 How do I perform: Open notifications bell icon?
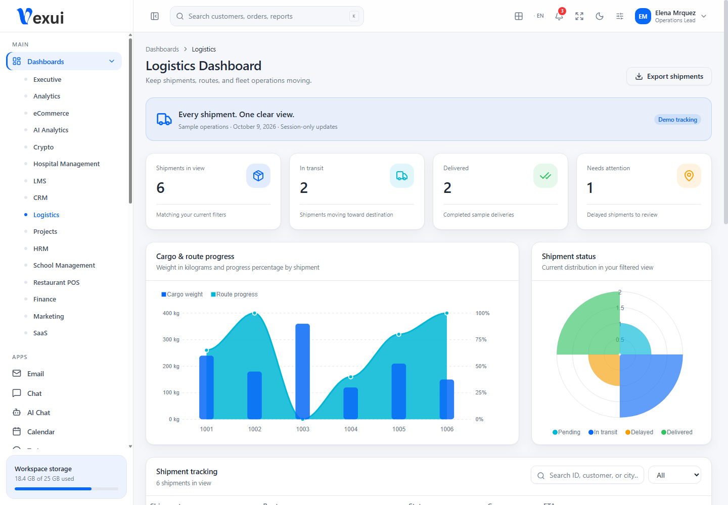(559, 16)
